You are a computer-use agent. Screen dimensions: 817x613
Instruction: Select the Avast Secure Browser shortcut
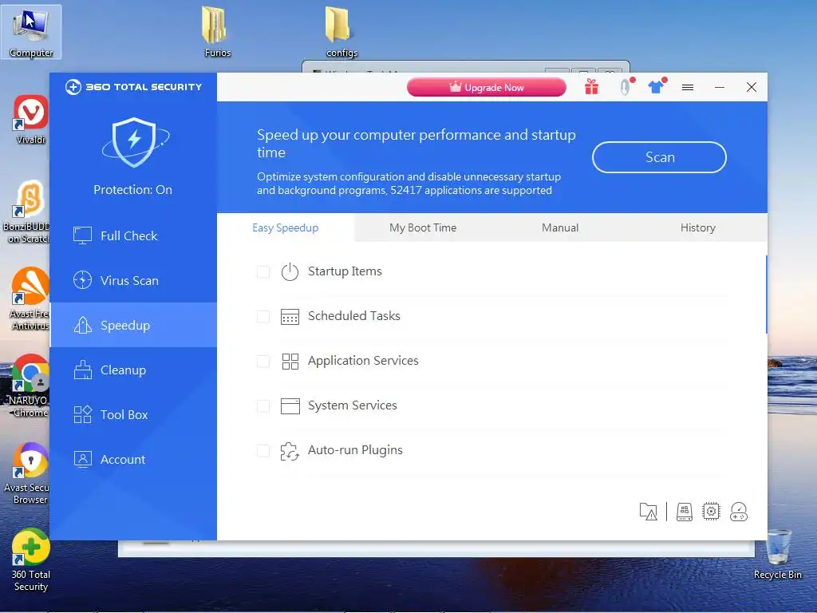click(x=27, y=473)
